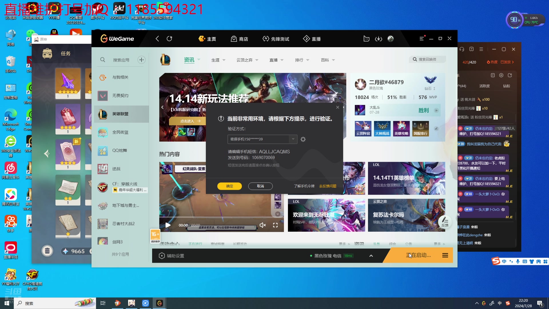
Task: Open 大神观战 shortcut tile
Action: [382, 128]
